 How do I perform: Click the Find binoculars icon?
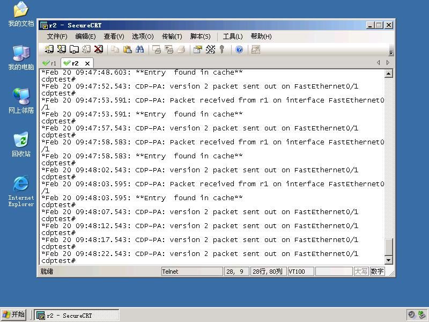139,49
